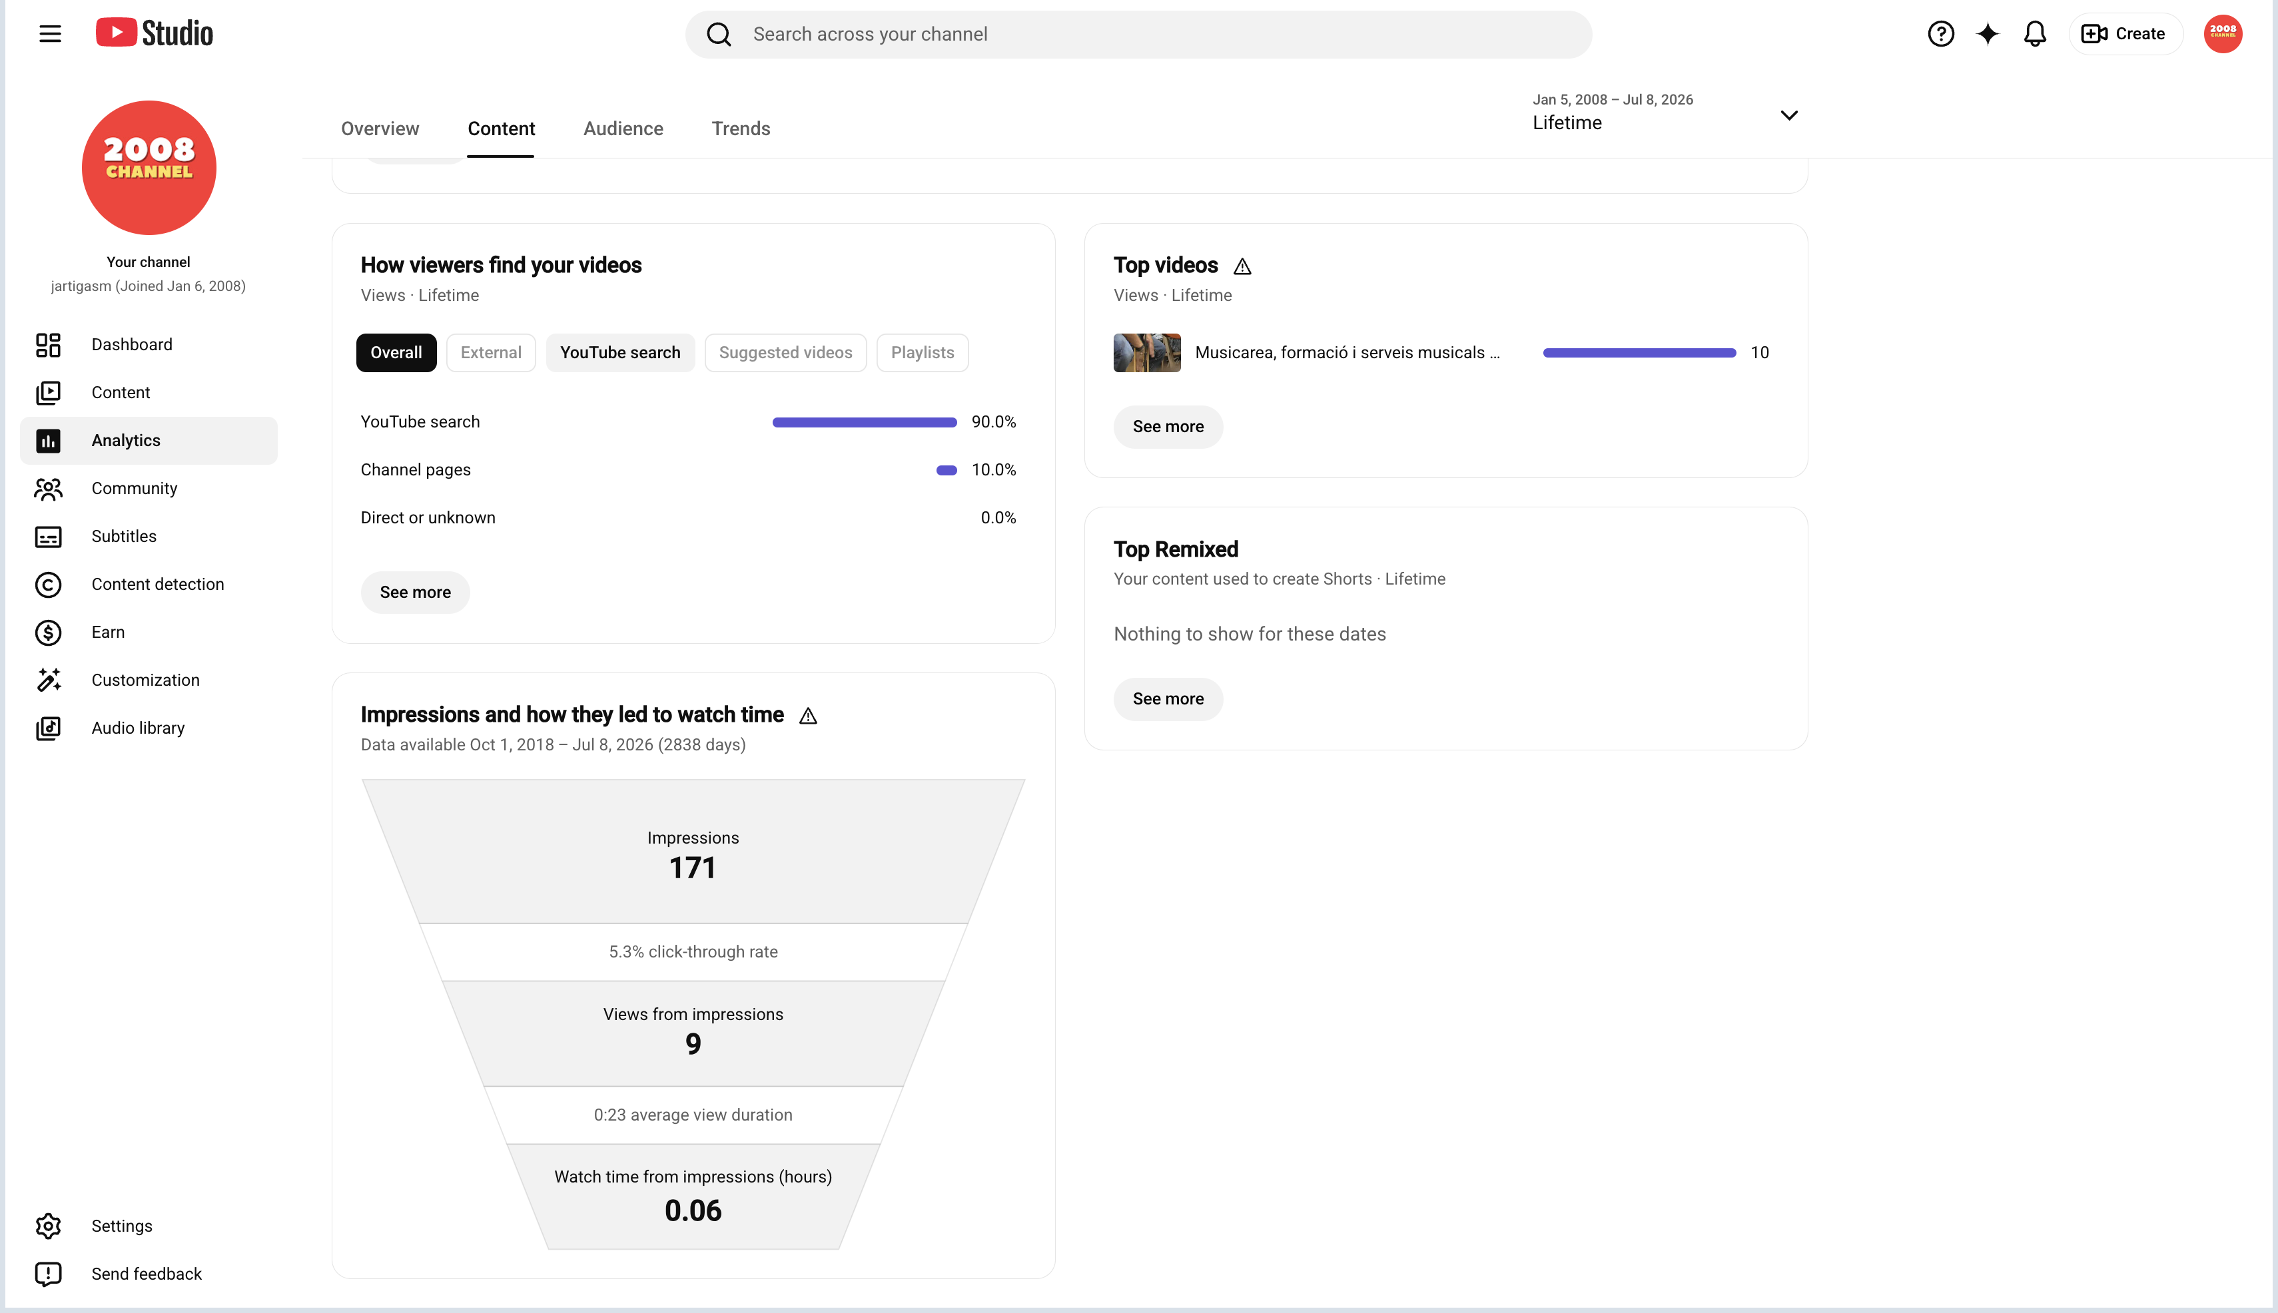
Task: Open the notifications bell
Action: (x=2034, y=34)
